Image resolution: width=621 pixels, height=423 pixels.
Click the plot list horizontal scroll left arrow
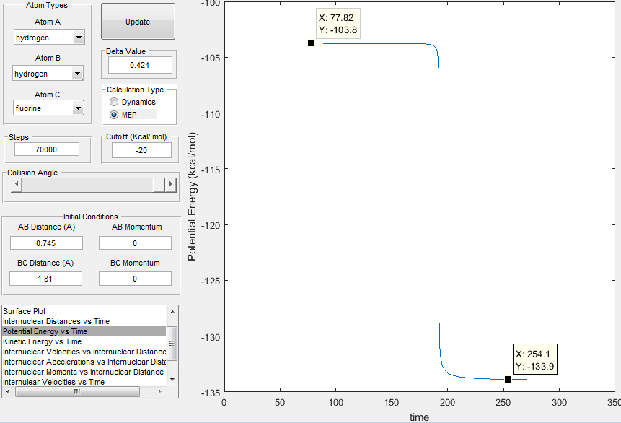8,392
